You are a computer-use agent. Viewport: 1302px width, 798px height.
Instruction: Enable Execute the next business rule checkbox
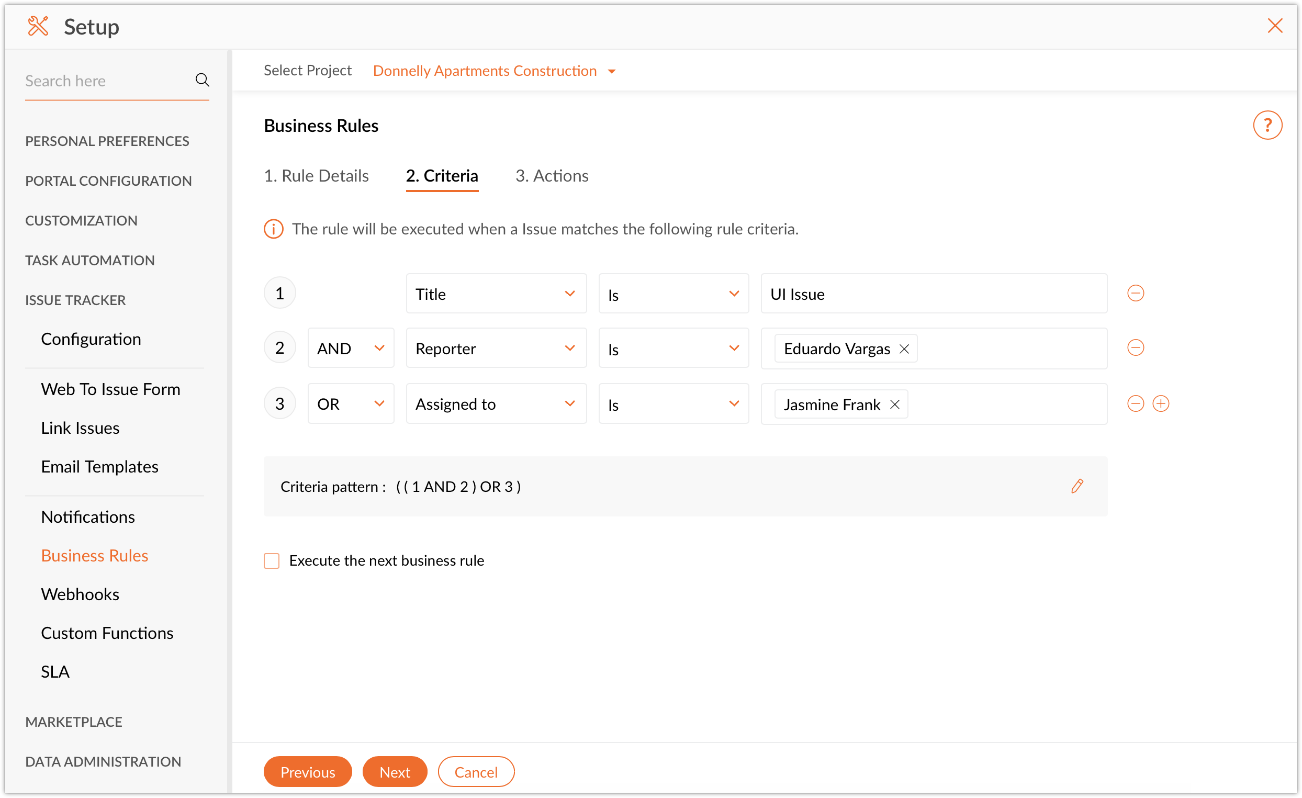(x=272, y=561)
